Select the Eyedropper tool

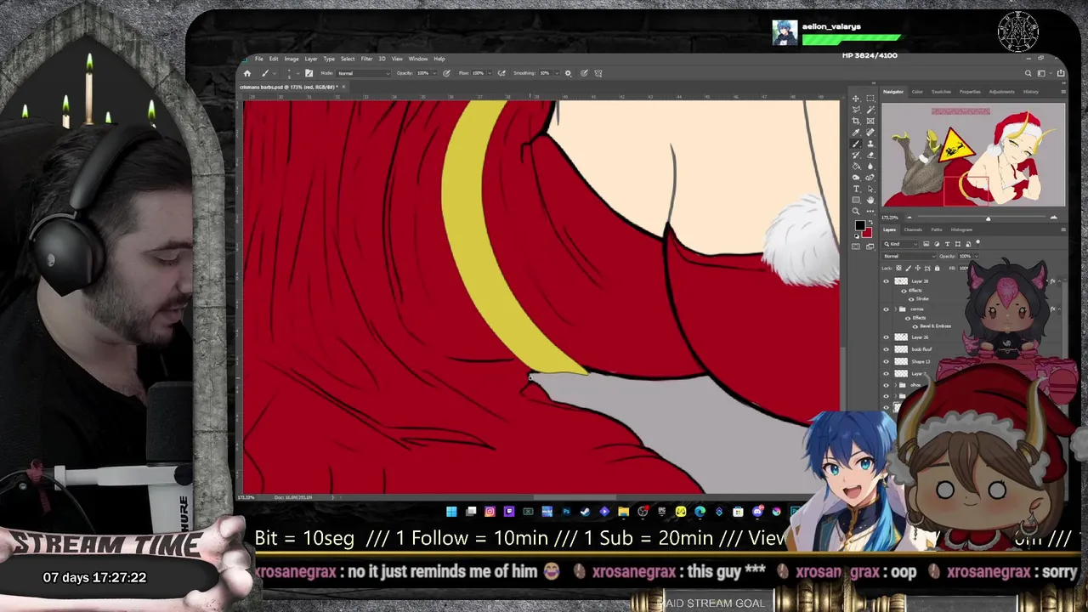tap(856, 132)
